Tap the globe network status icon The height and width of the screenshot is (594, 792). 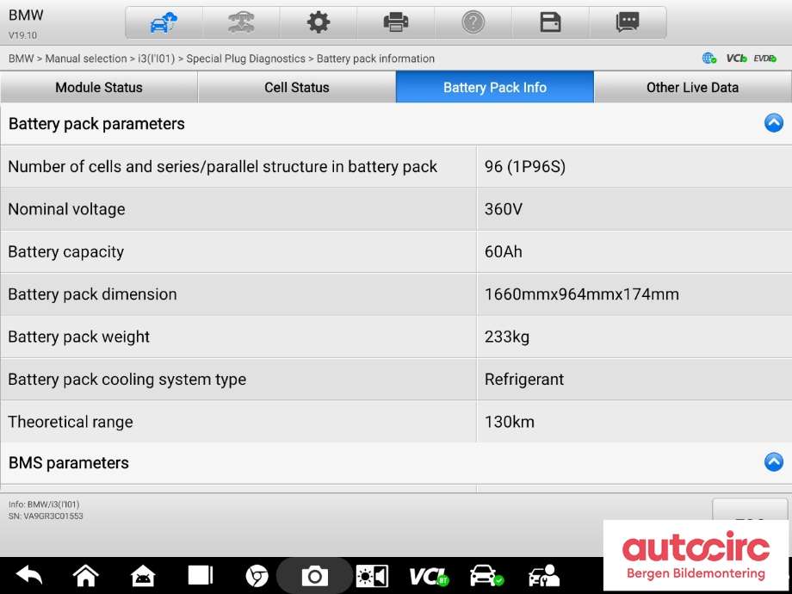click(x=709, y=59)
